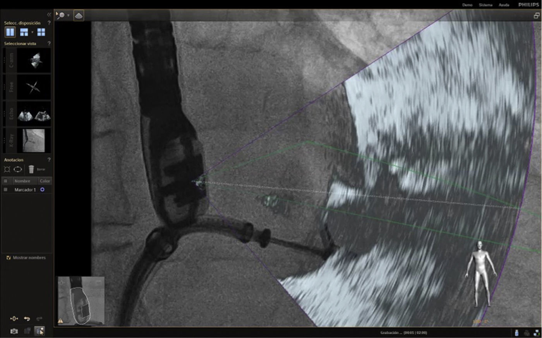Viewport: 542px width, 338px height.
Task: Open the zoom pointer tool dropdown
Action: coord(68,15)
